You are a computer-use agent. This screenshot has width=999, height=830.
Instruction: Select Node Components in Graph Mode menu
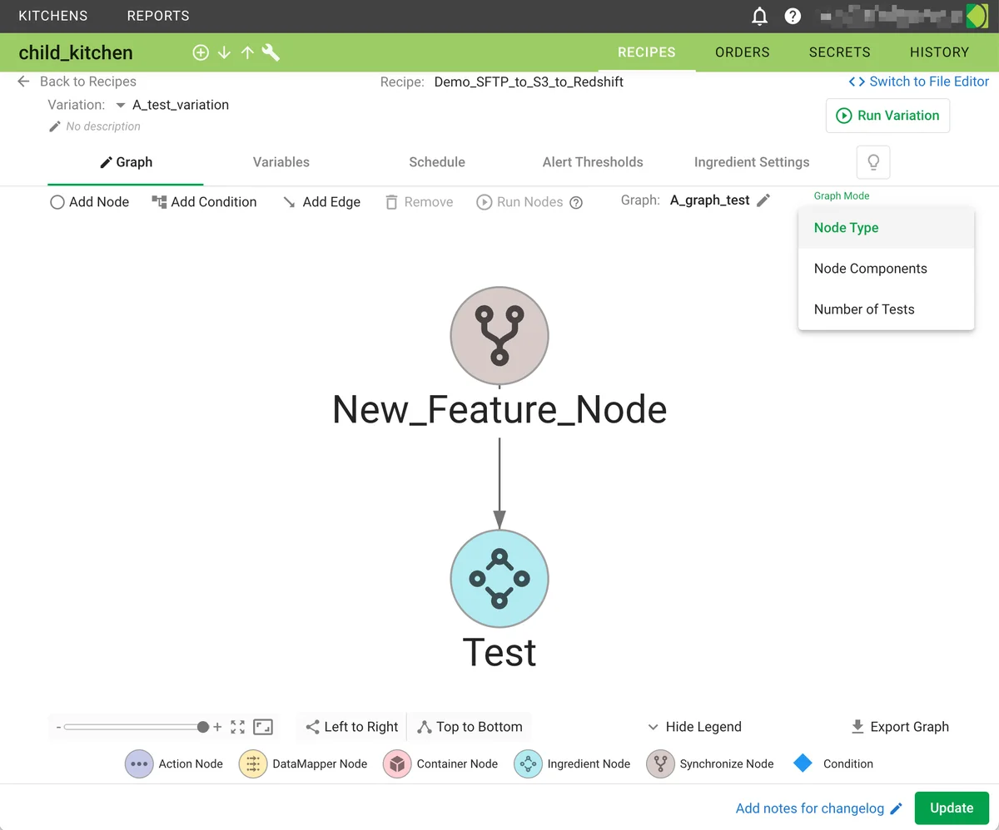click(x=870, y=268)
